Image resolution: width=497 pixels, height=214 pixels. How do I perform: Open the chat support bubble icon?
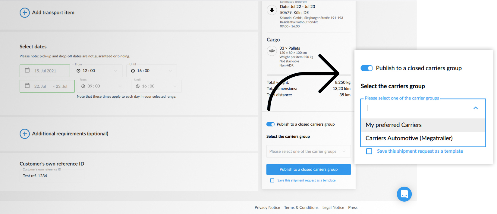click(x=404, y=194)
